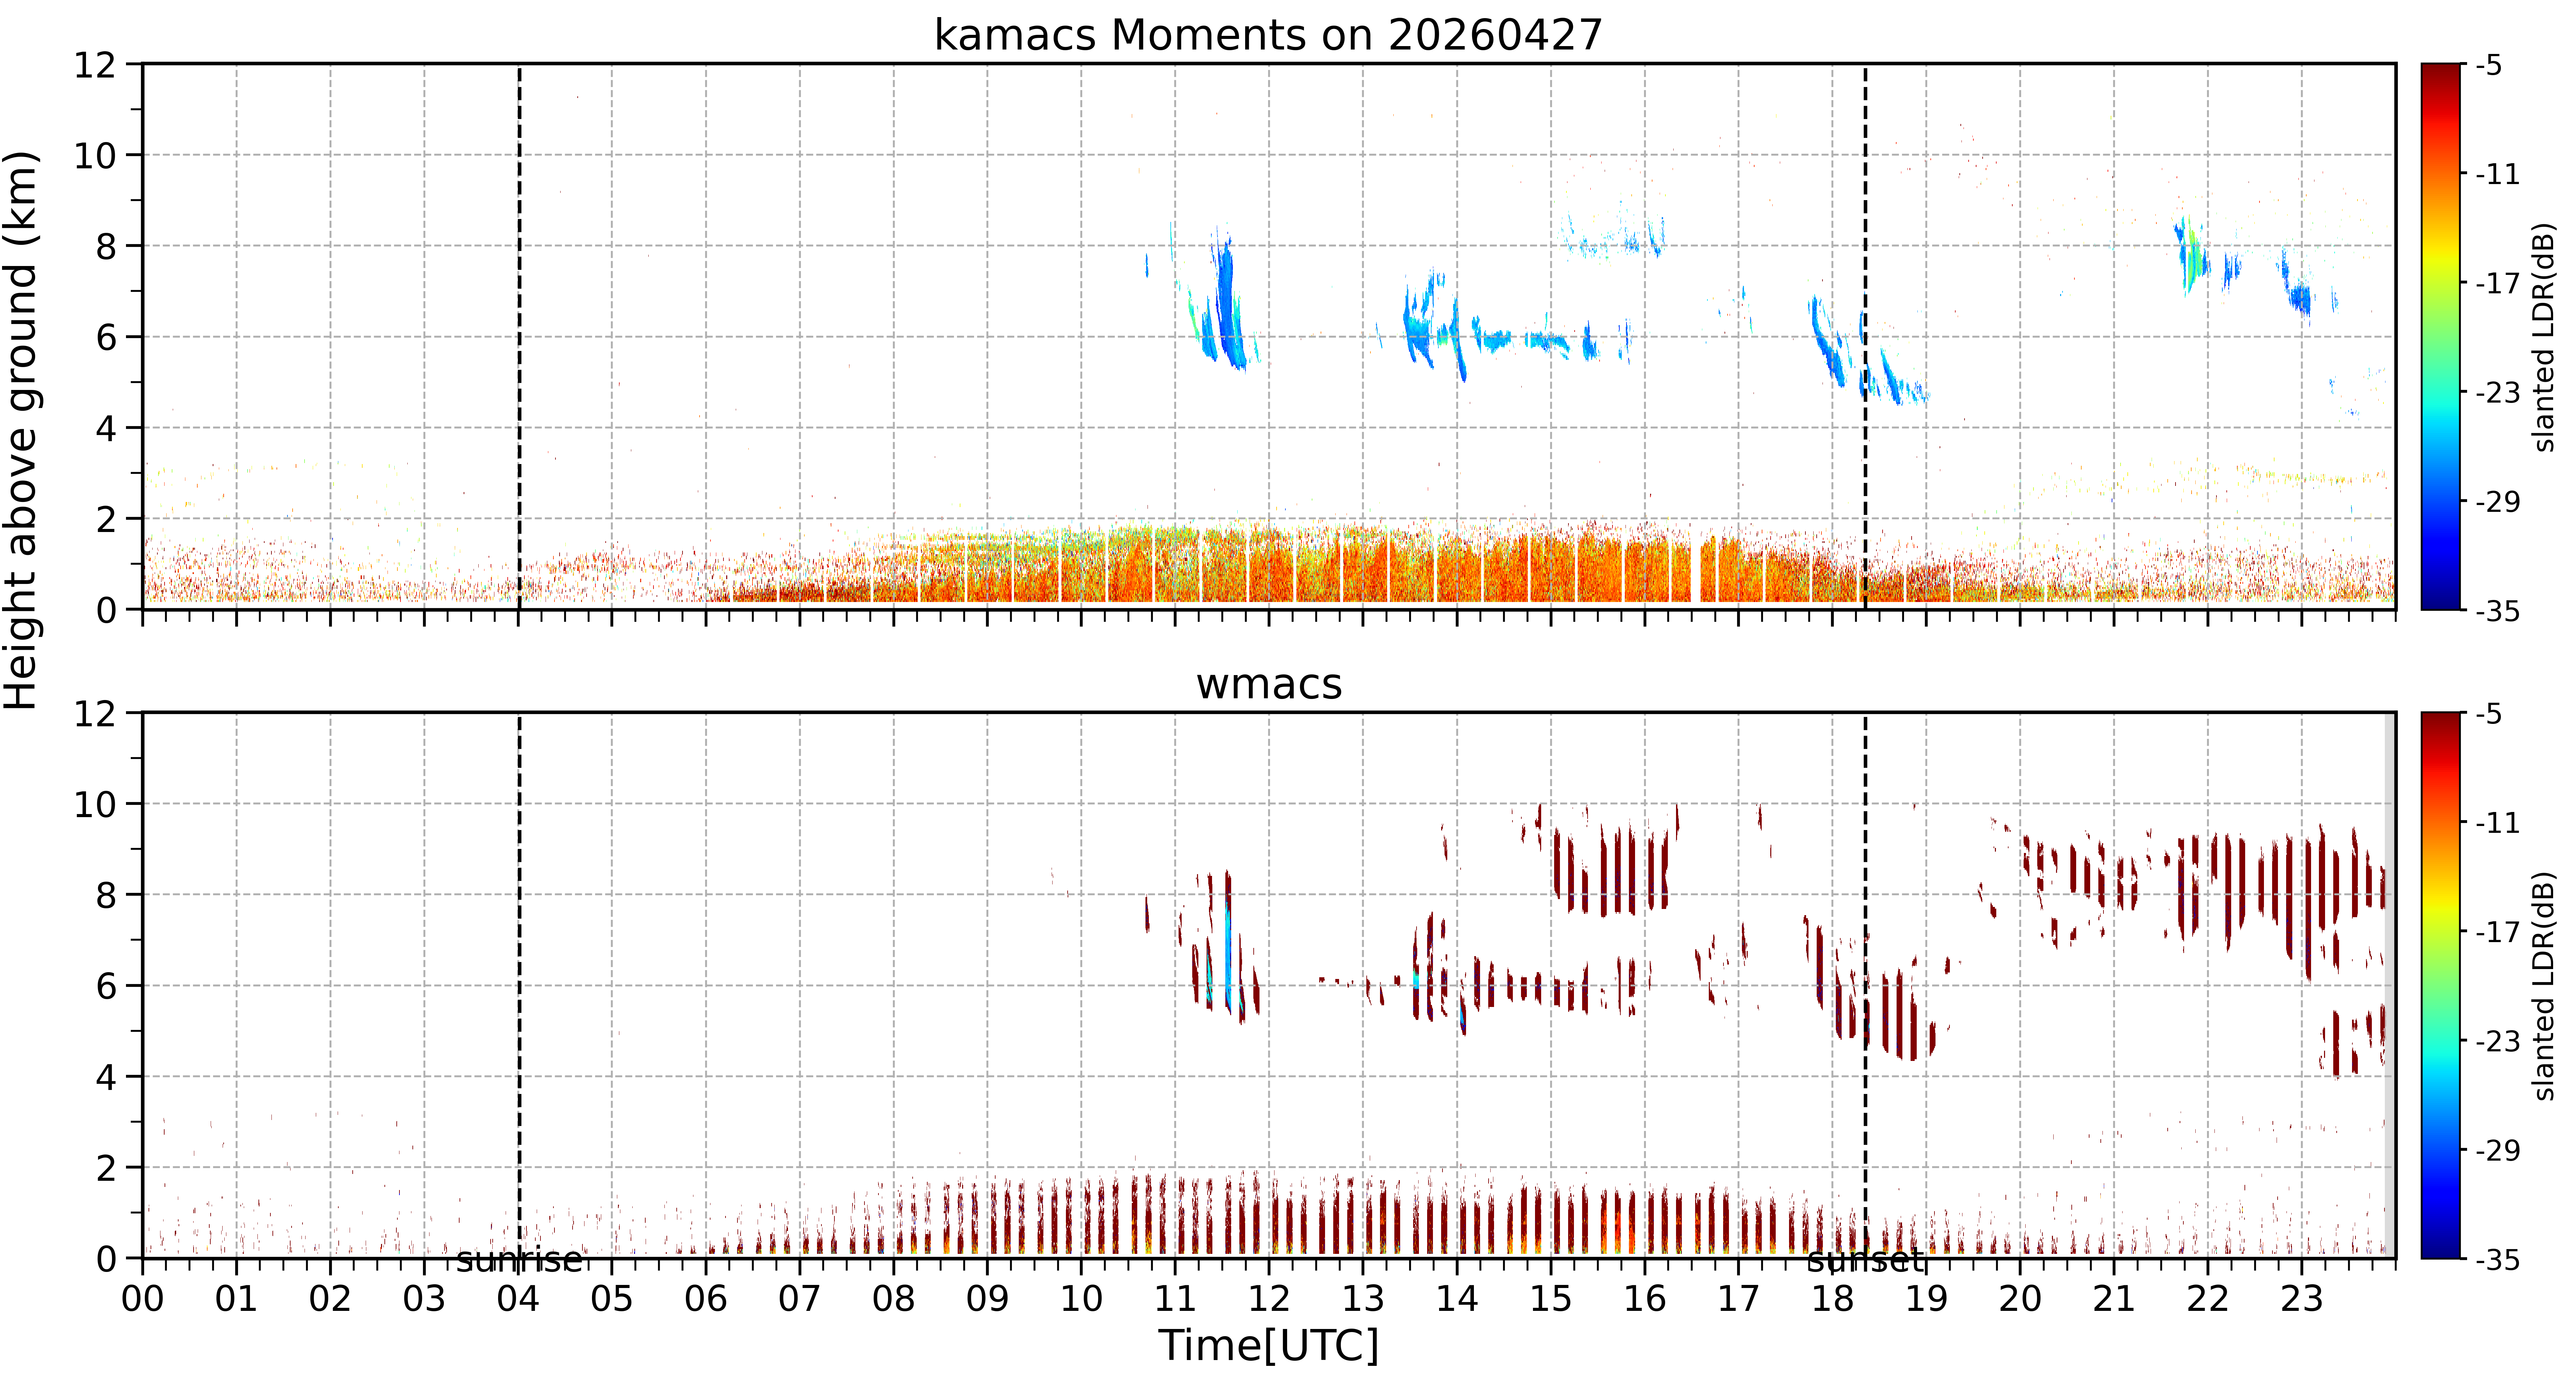Click the 'Height above ground (km)' axis label
2576x1386 pixels.
(21, 430)
